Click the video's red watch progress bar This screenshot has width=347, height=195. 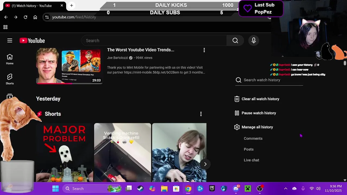[54, 83]
